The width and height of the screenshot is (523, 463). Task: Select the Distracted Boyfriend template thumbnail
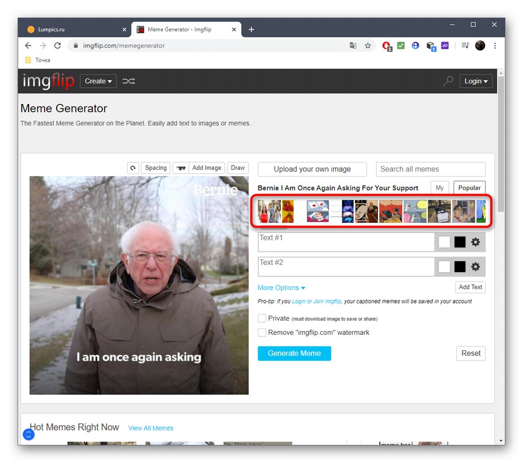point(270,211)
